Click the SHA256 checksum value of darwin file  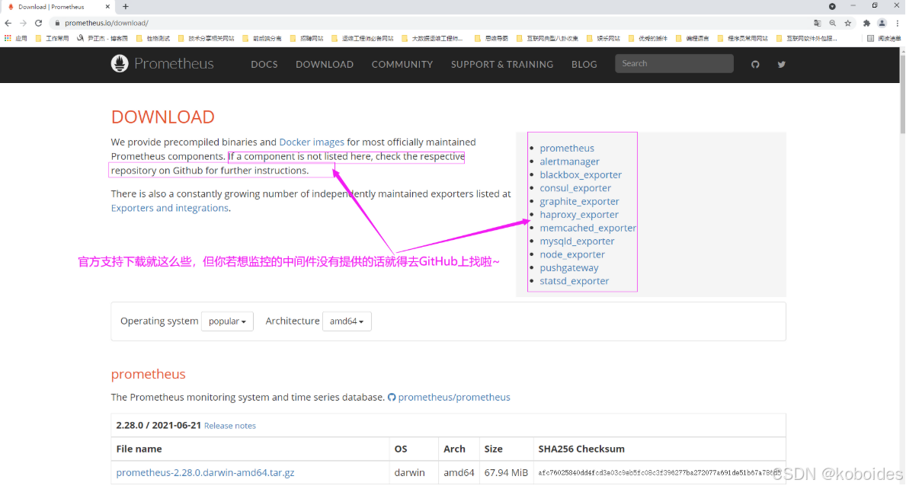[659, 473]
